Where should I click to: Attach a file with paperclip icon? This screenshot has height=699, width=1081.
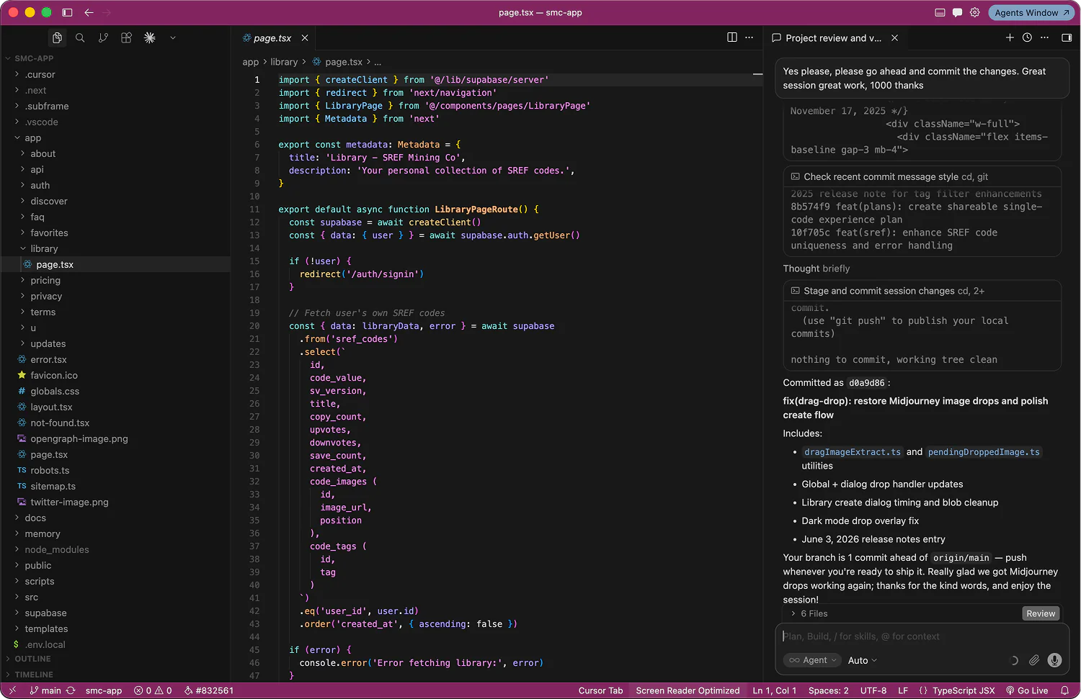pyautogui.click(x=1034, y=660)
